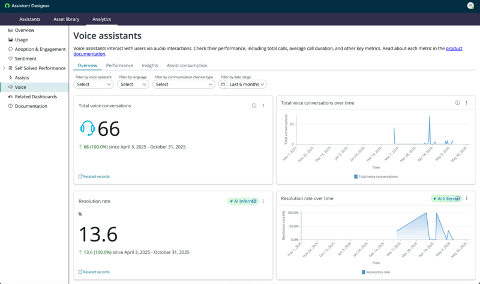This screenshot has width=480, height=284.
Task: Open the product documentation link
Action: click(454, 49)
